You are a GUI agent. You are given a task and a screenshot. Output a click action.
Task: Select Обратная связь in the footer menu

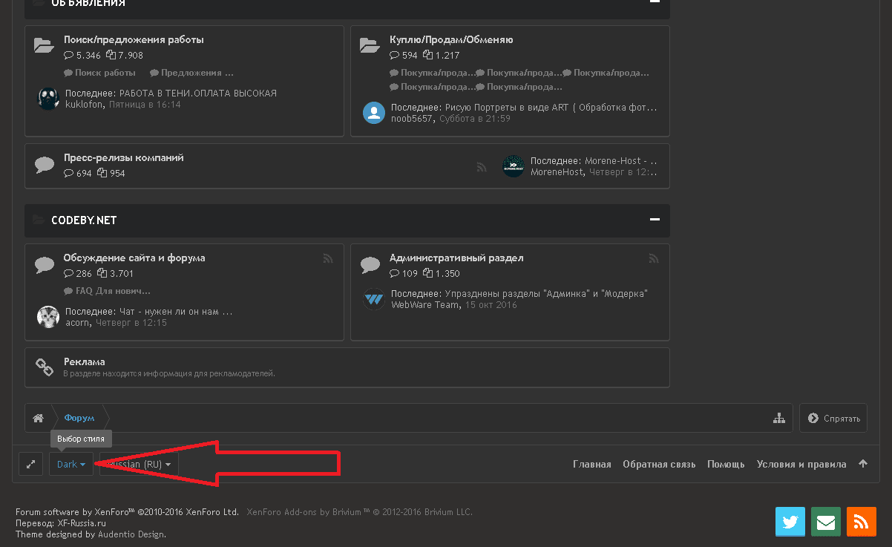(x=659, y=464)
